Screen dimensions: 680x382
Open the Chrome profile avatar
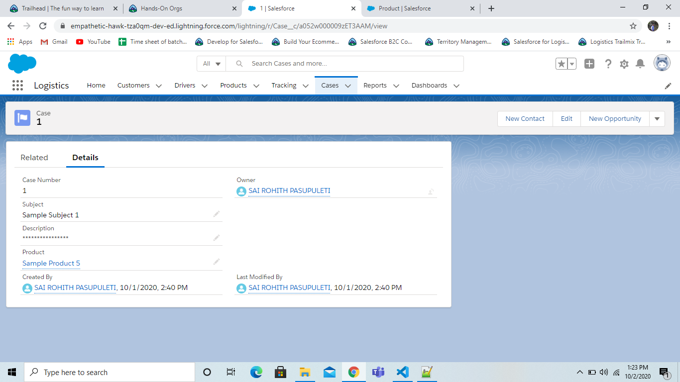[653, 26]
